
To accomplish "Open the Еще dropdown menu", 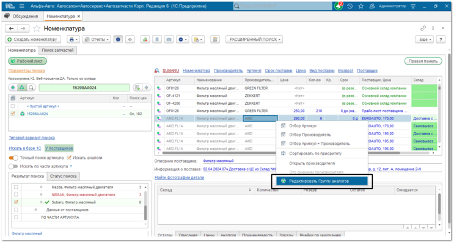I will click(425, 39).
